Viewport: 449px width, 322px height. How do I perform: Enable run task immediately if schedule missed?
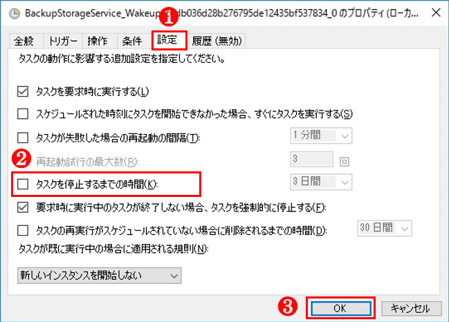(23, 114)
